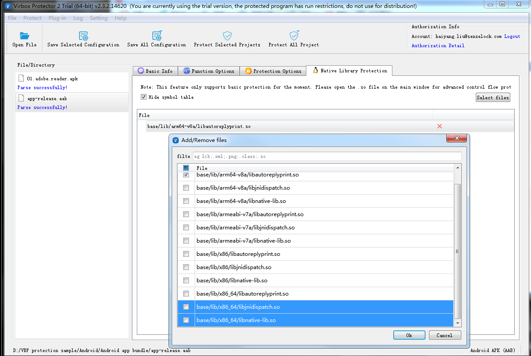Image resolution: width=531 pixels, height=356 pixels.
Task: Check the armeabi-v7a/libautoreplyprint.so checkbox
Action: click(186, 214)
